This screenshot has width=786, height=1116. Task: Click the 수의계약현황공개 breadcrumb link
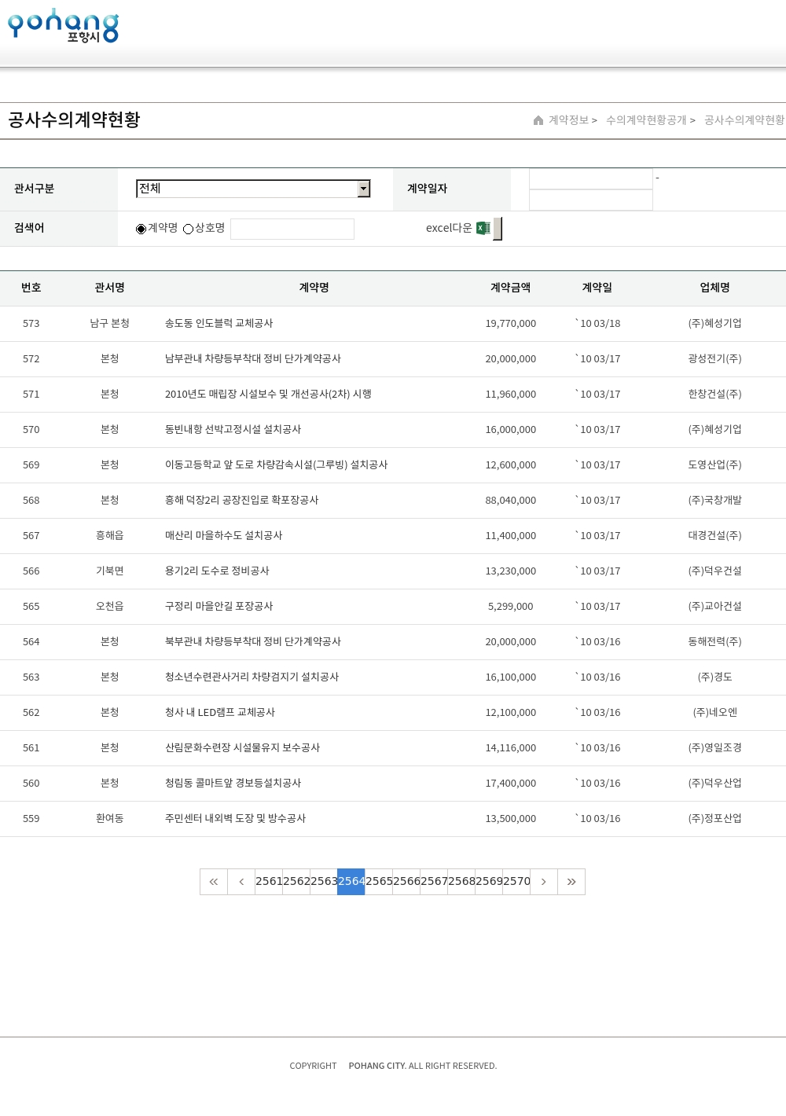point(646,120)
